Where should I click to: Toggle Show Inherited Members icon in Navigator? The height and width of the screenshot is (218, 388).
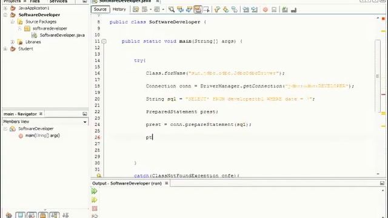coord(8,215)
